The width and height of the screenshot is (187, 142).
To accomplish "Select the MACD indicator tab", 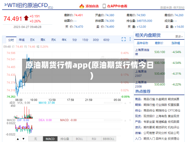I will point(50,139).
